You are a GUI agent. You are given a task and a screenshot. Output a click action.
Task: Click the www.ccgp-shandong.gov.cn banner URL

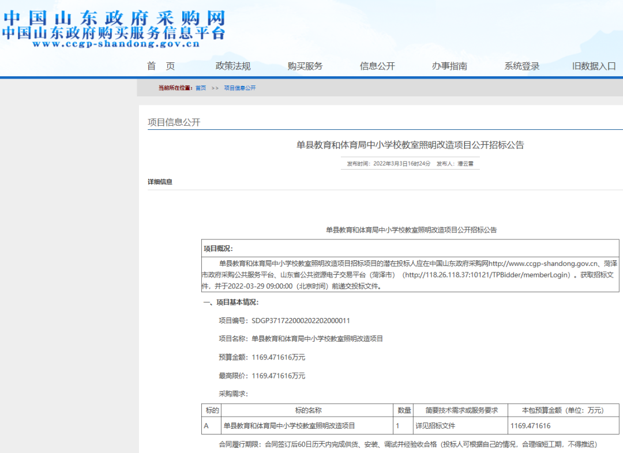tap(116, 44)
